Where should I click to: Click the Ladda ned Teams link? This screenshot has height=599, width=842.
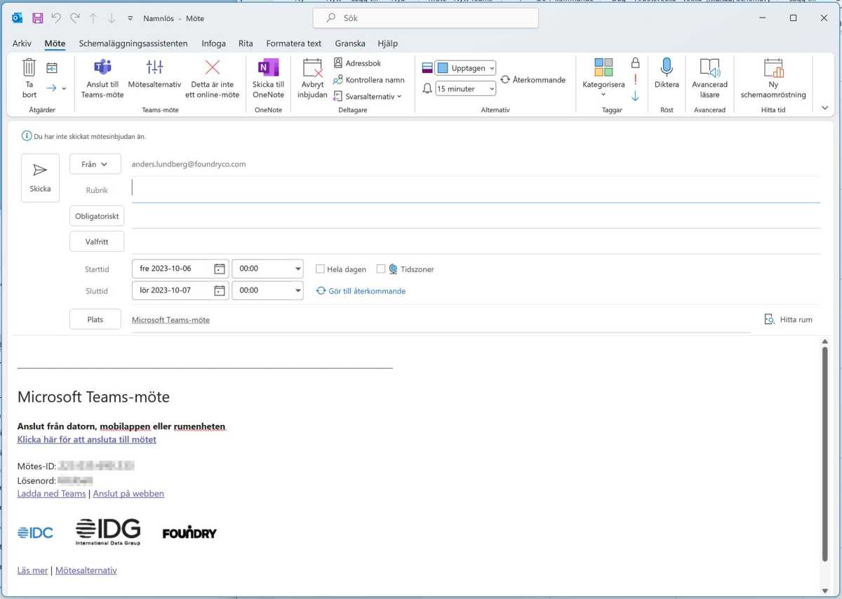tap(51, 494)
